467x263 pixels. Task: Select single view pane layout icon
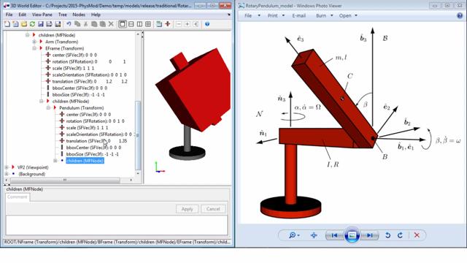[123, 24]
